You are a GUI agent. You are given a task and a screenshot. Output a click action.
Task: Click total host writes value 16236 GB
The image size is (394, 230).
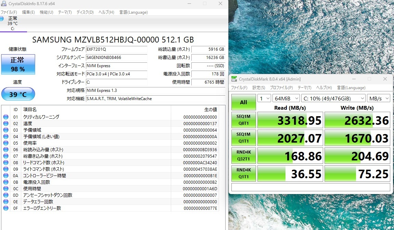tap(208, 58)
